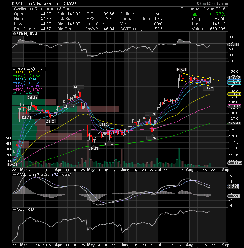
Task: Click the header Volume 678,995 value
Action: pos(218,29)
